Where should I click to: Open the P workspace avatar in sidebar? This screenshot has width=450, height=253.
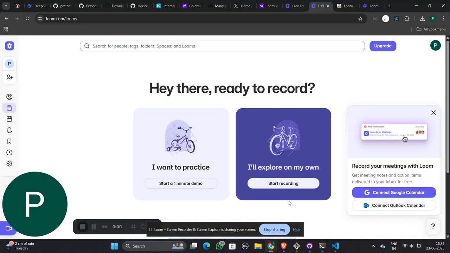click(9, 64)
